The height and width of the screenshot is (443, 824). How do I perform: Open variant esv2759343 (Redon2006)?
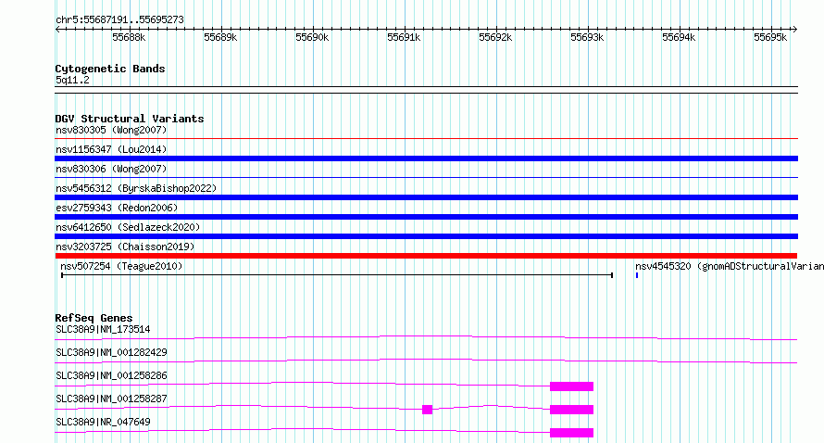click(117, 208)
